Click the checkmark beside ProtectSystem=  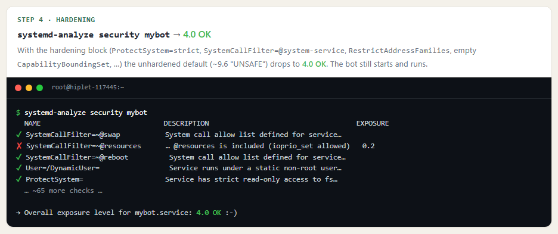[19, 179]
